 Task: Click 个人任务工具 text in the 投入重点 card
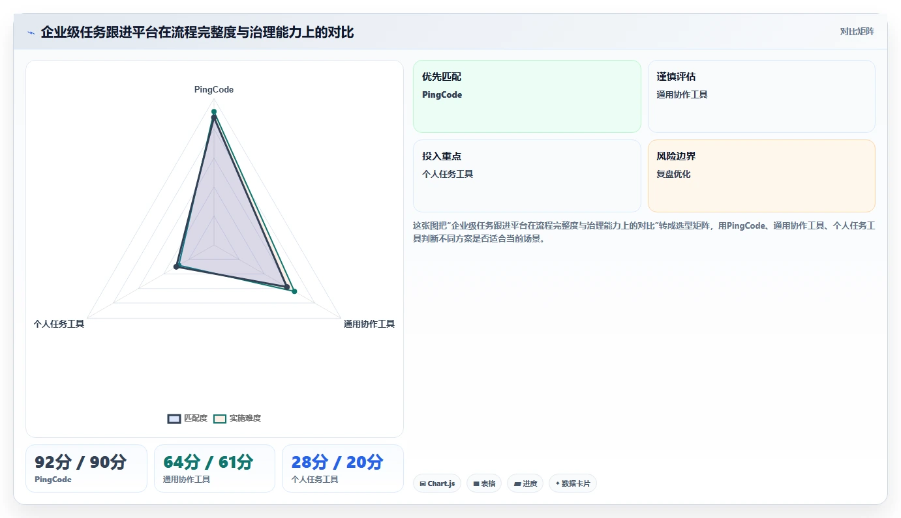tap(448, 174)
